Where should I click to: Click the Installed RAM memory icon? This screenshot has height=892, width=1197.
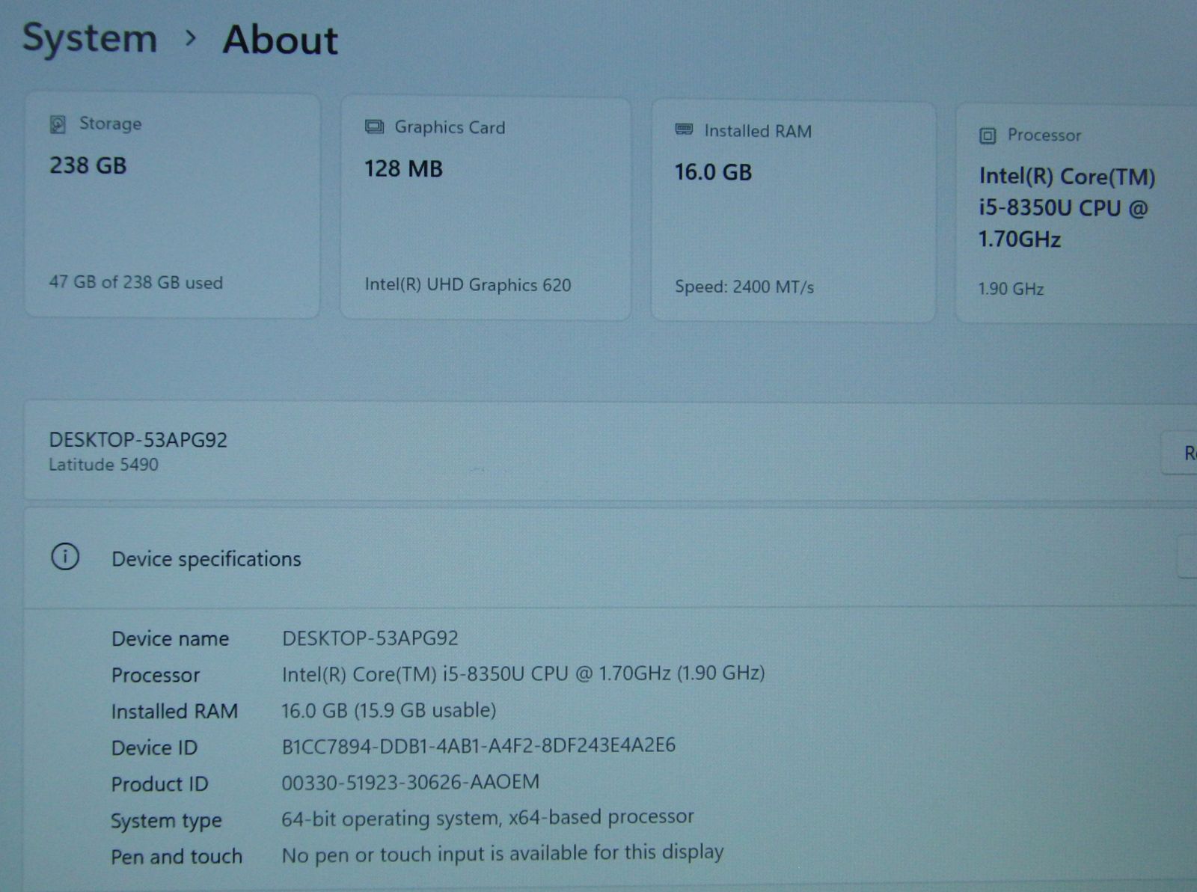pos(684,130)
